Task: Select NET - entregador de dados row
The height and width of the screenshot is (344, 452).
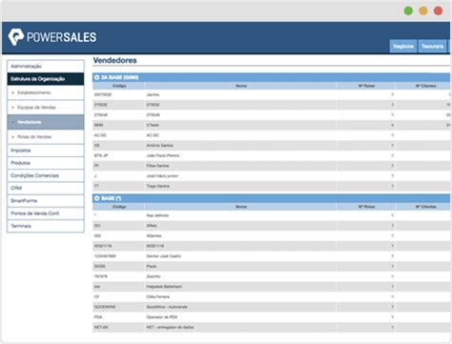Action: (272, 327)
